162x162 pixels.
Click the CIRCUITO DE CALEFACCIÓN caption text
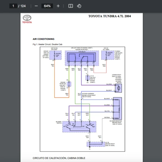59,158
